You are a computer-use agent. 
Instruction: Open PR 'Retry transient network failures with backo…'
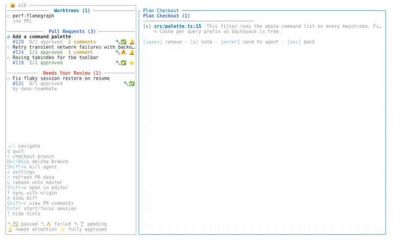coord(74,47)
